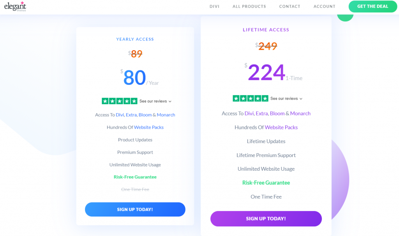This screenshot has width=399, height=236.
Task: Open the ACCOUNT menu item
Action: coord(325,6)
